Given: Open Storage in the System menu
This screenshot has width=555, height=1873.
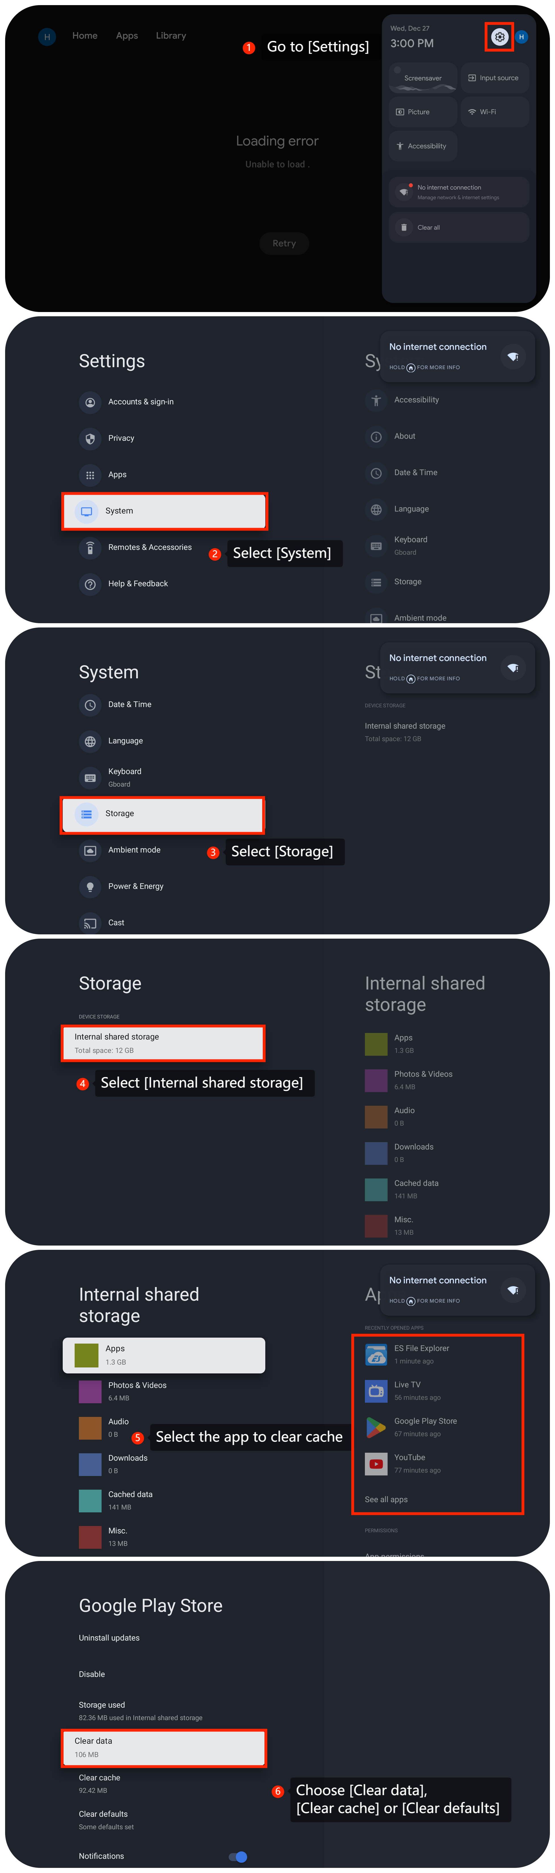Looking at the screenshot, I should tap(163, 814).
